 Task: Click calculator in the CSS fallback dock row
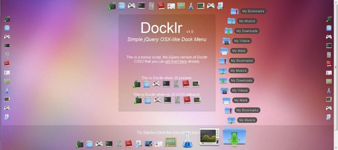[x=177, y=100]
